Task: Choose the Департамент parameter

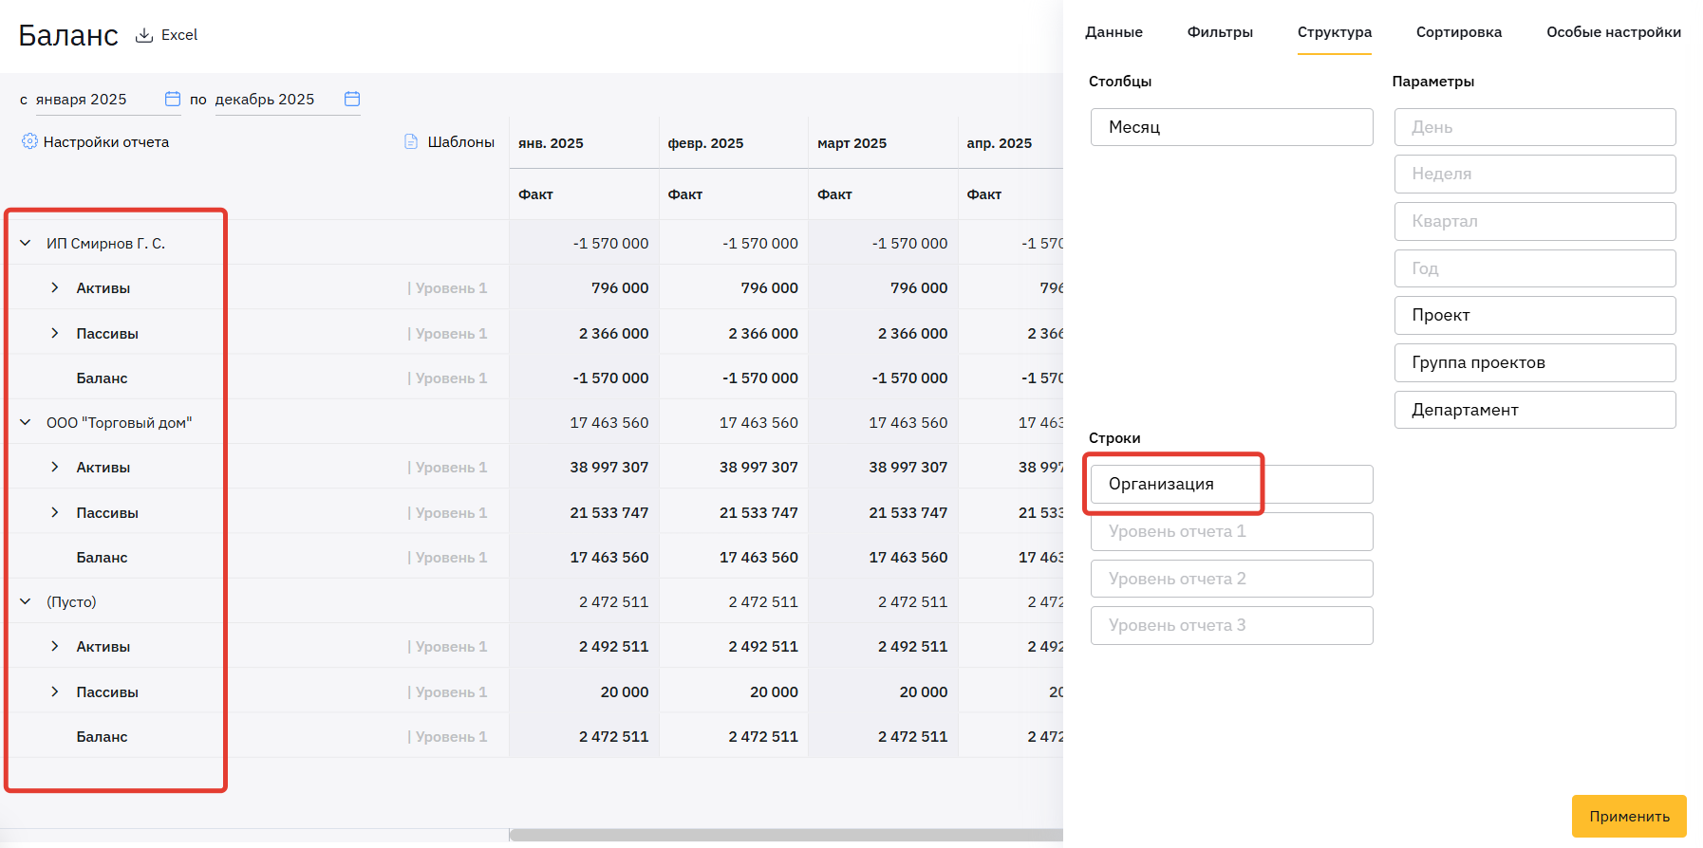Action: [1534, 410]
